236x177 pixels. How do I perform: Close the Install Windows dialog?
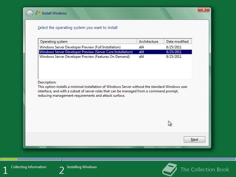[204, 9]
